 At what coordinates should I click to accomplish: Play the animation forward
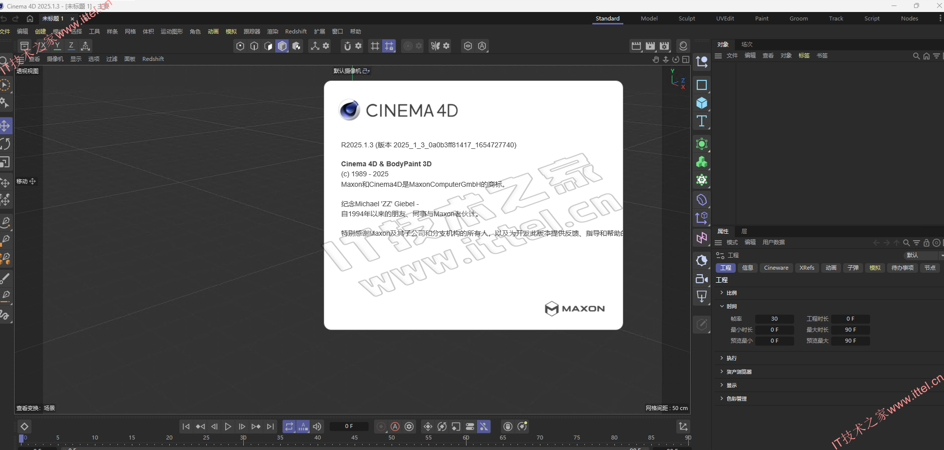228,427
